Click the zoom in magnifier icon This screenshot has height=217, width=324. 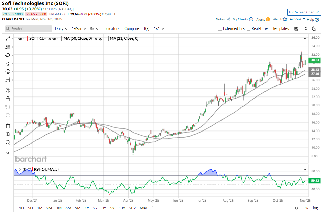point(8,134)
